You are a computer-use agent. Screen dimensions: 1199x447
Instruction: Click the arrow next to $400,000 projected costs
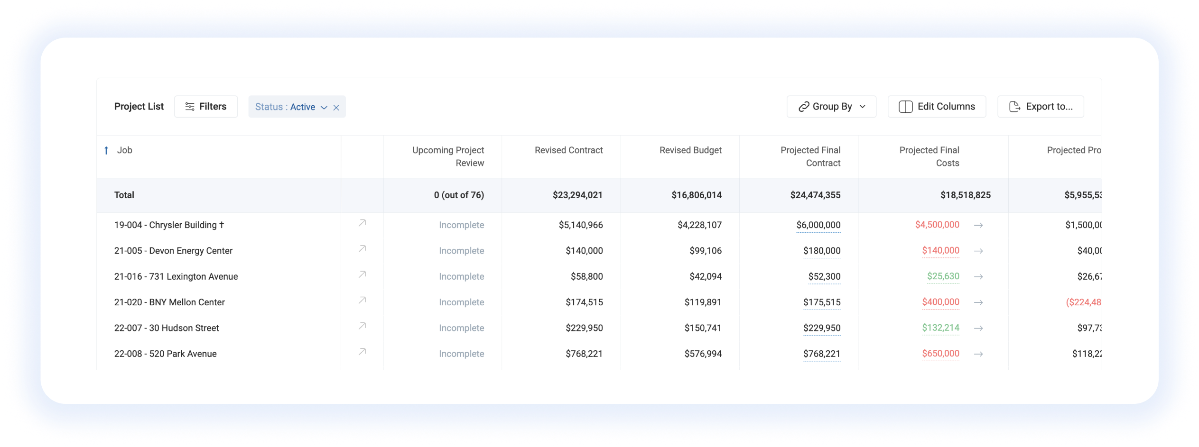[978, 302]
